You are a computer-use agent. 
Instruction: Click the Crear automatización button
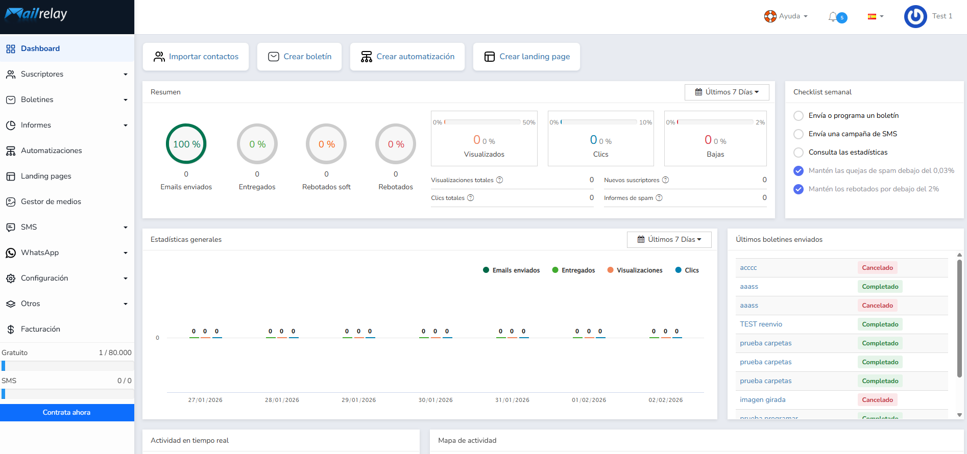pyautogui.click(x=407, y=57)
